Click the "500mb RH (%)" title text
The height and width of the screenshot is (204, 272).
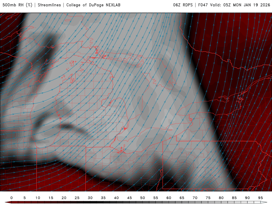pos(17,5)
